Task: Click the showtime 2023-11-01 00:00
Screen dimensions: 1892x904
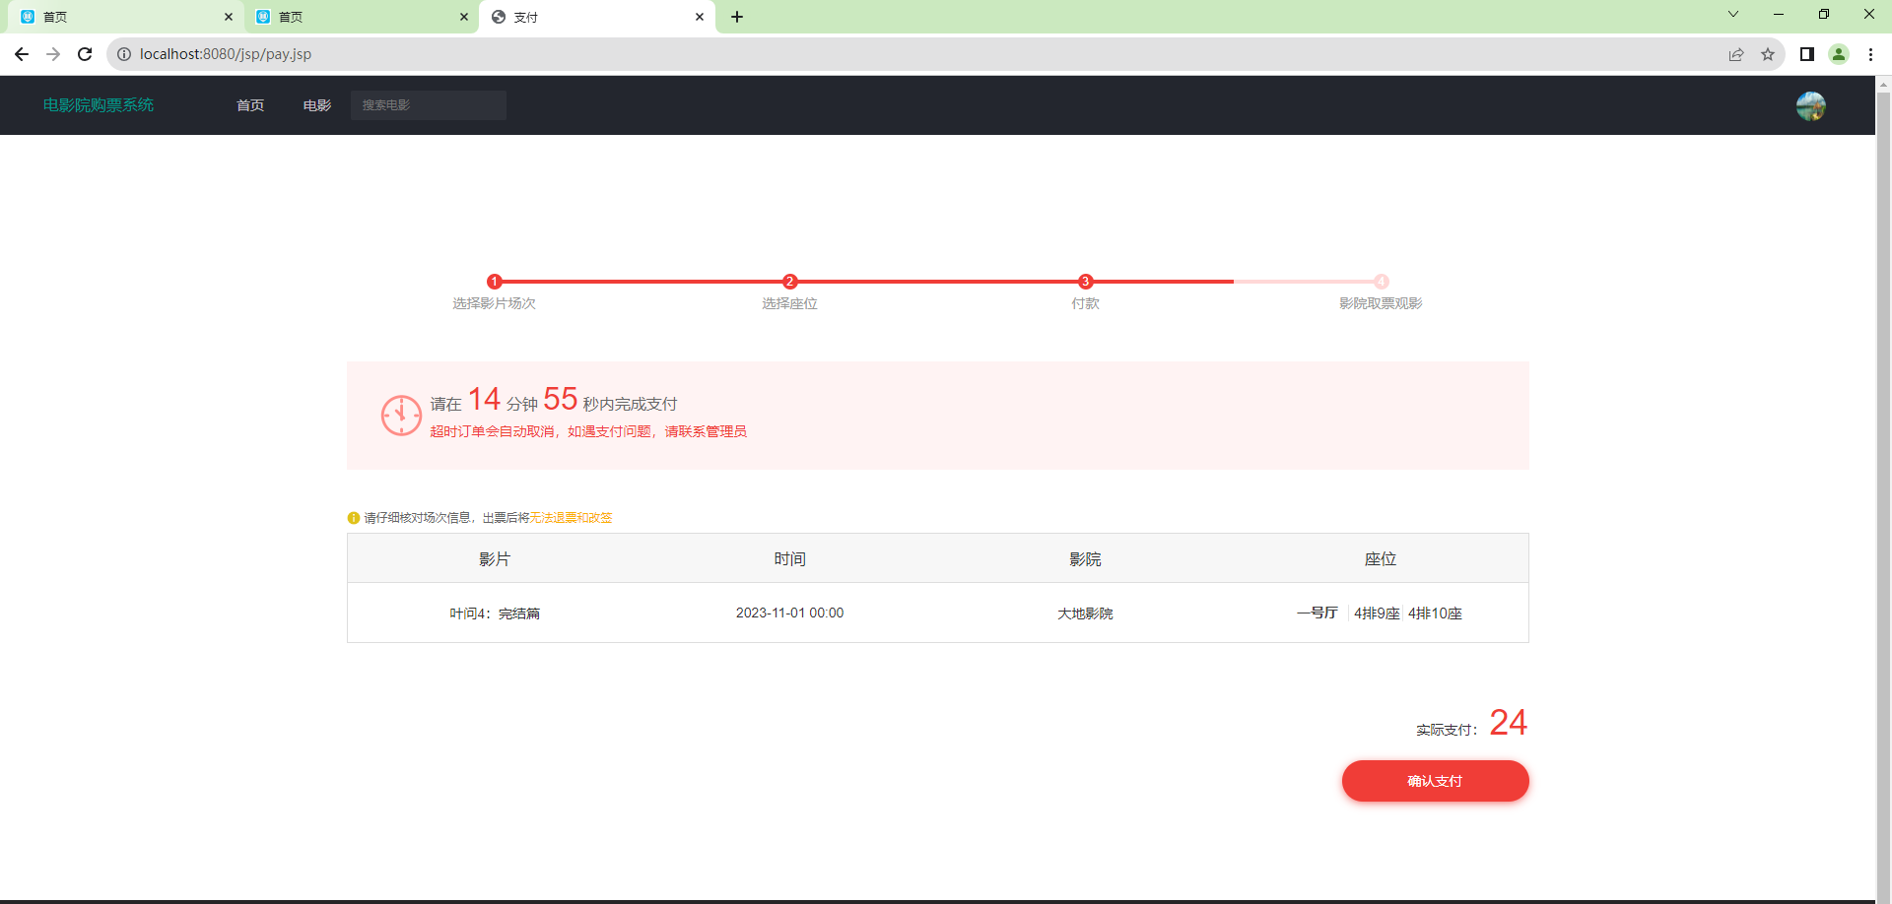Action: 790,613
